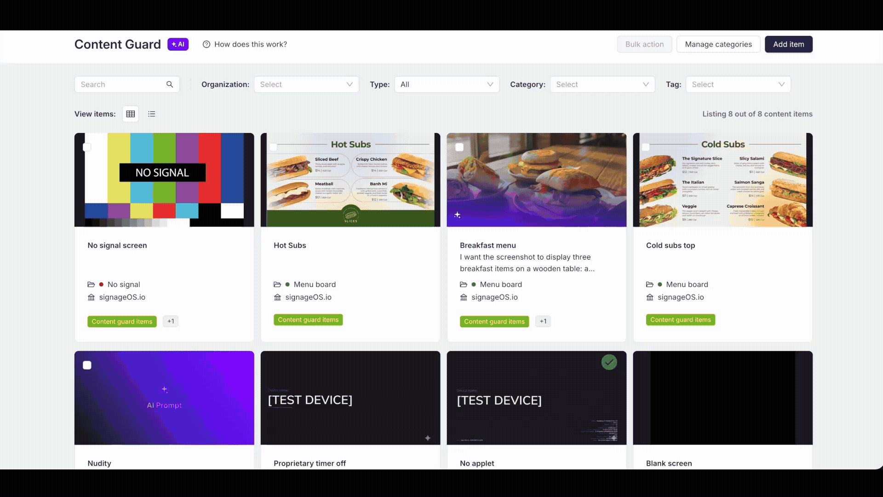Open the Organization dropdown
The height and width of the screenshot is (497, 883).
pos(306,84)
